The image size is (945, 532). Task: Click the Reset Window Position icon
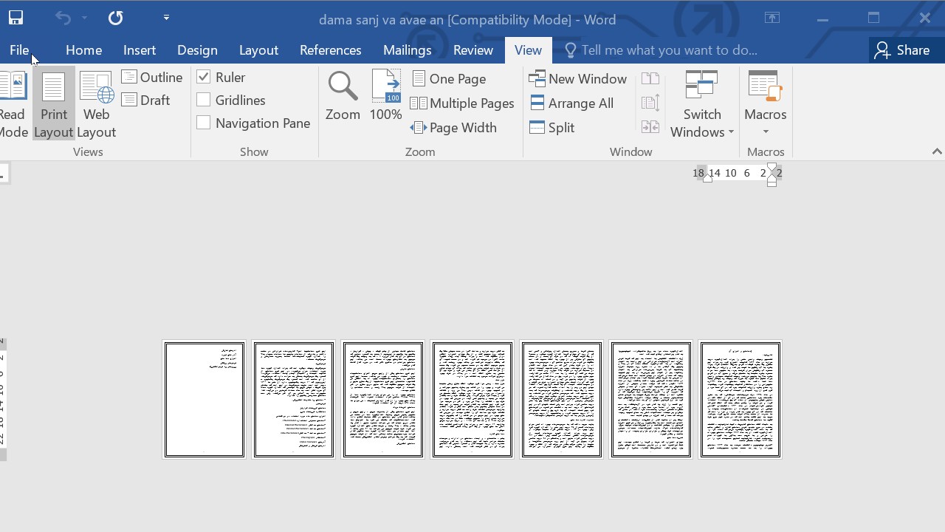[x=650, y=127]
